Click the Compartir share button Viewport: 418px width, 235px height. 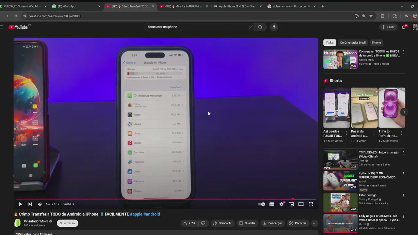(x=222, y=223)
